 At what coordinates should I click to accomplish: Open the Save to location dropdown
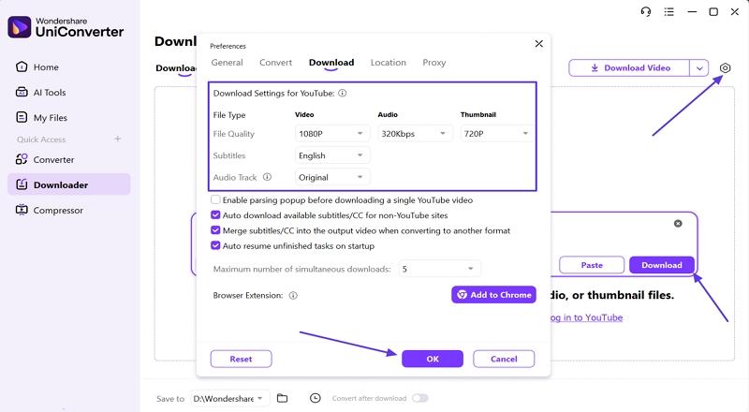point(228,398)
